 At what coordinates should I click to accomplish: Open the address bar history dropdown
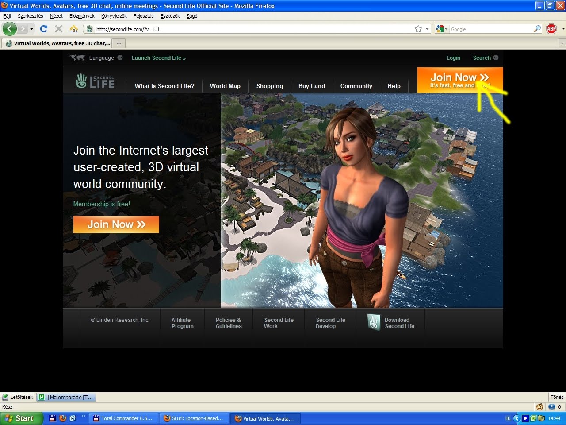point(427,29)
